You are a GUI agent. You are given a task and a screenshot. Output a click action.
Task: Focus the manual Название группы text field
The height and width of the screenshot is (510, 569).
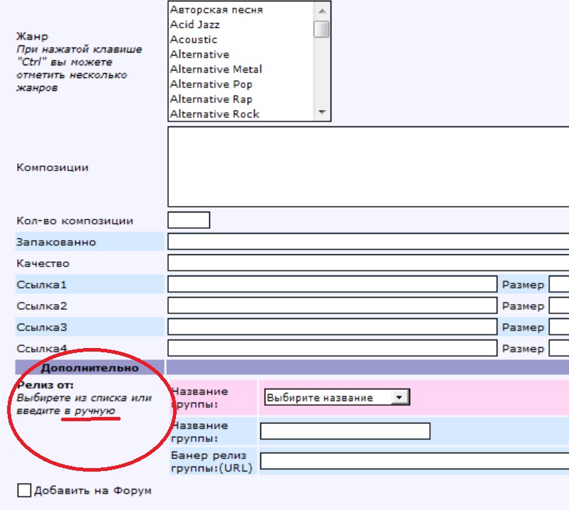point(346,431)
